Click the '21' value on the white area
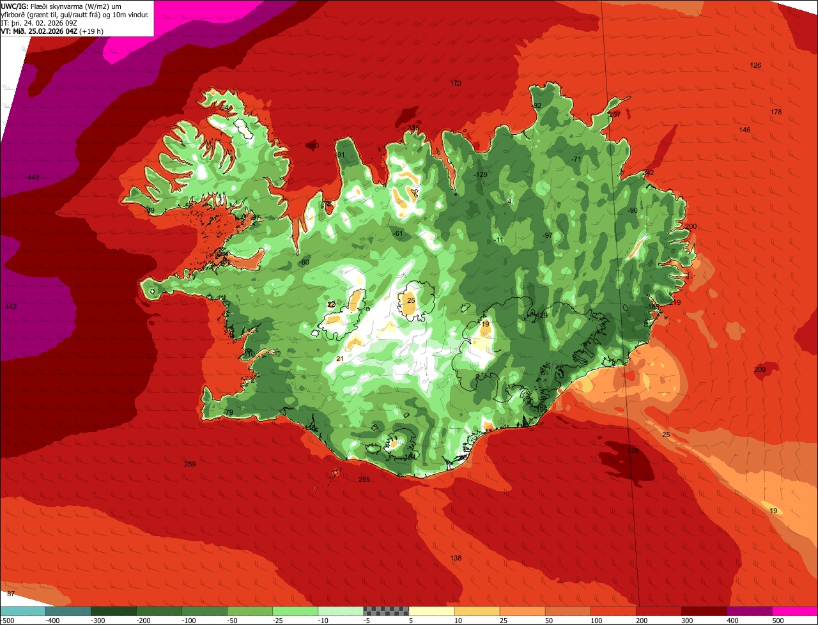The width and height of the screenshot is (818, 625). [340, 359]
